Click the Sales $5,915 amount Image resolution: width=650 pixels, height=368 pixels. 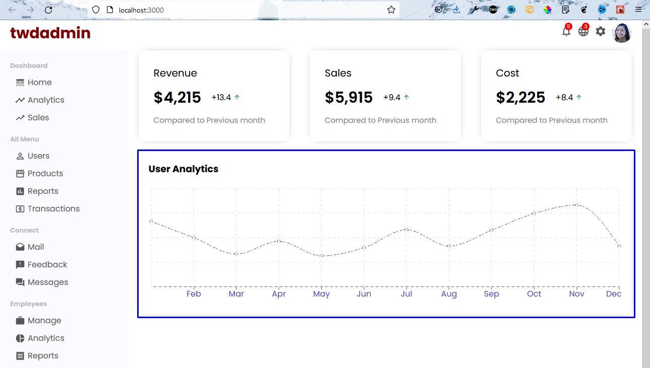tap(348, 98)
